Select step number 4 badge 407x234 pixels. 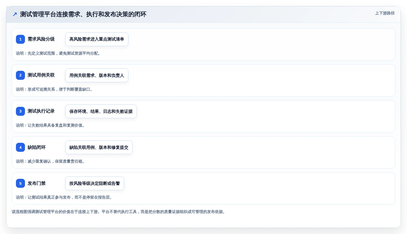coord(20,147)
